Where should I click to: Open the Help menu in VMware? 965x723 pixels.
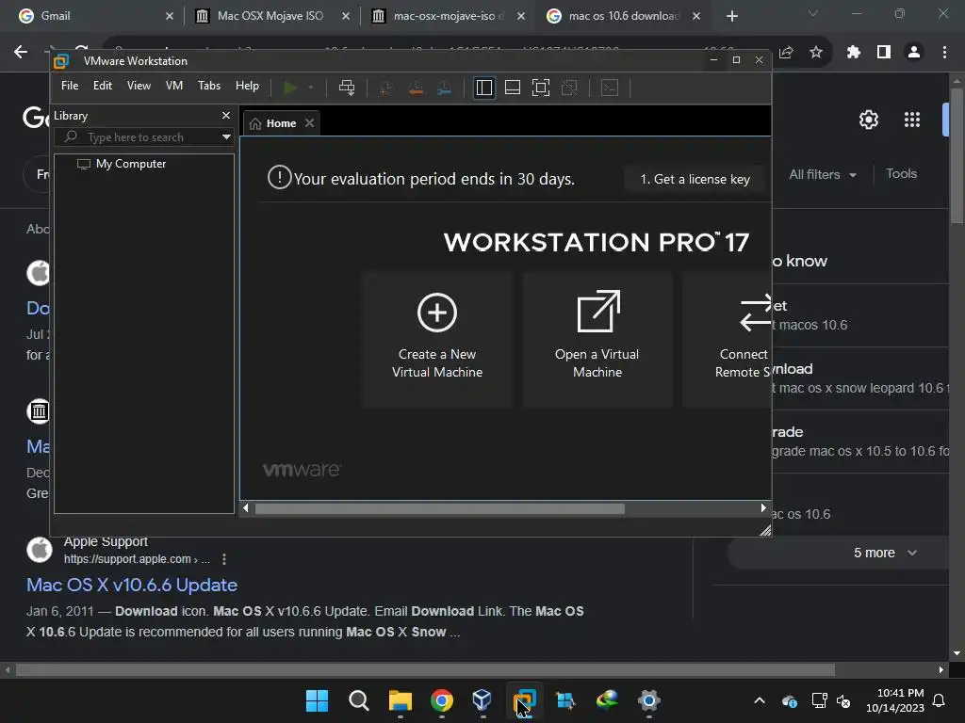tap(247, 86)
